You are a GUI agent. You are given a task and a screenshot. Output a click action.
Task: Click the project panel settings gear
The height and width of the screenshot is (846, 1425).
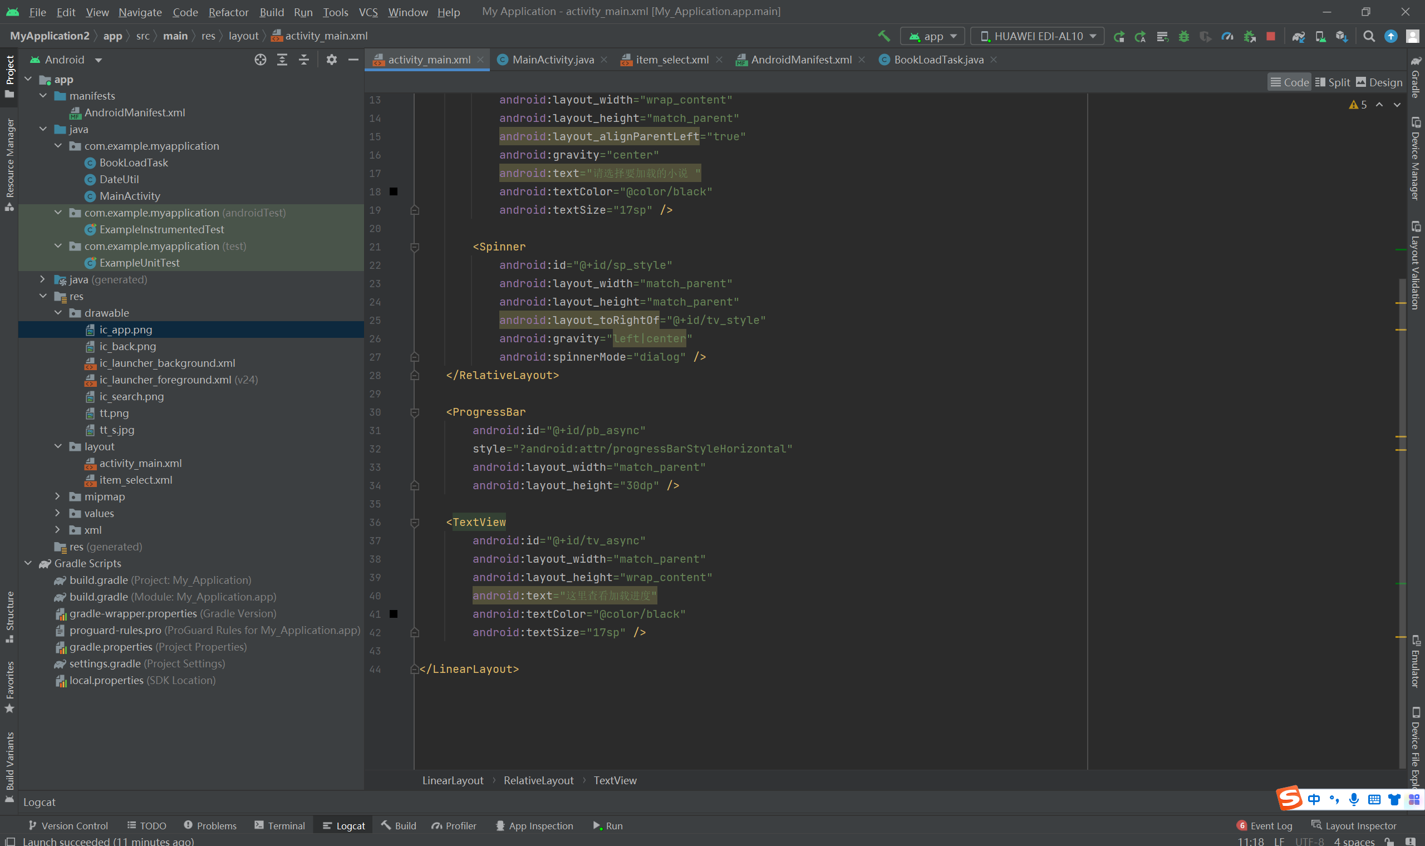331,60
